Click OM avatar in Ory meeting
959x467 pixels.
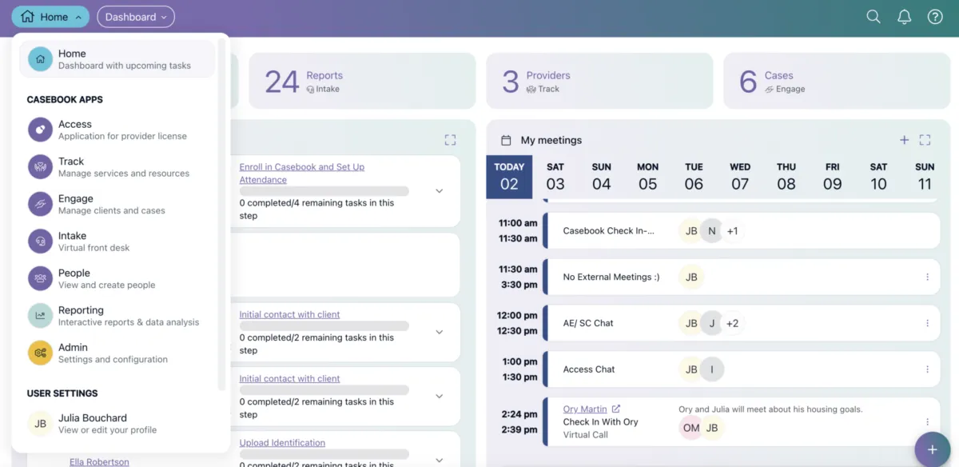click(x=691, y=428)
